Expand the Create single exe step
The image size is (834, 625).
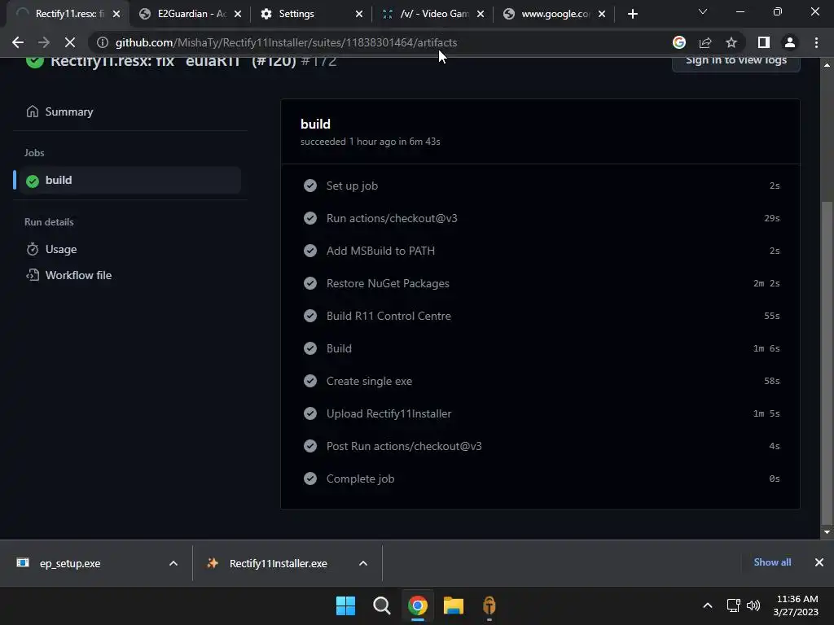click(541, 381)
